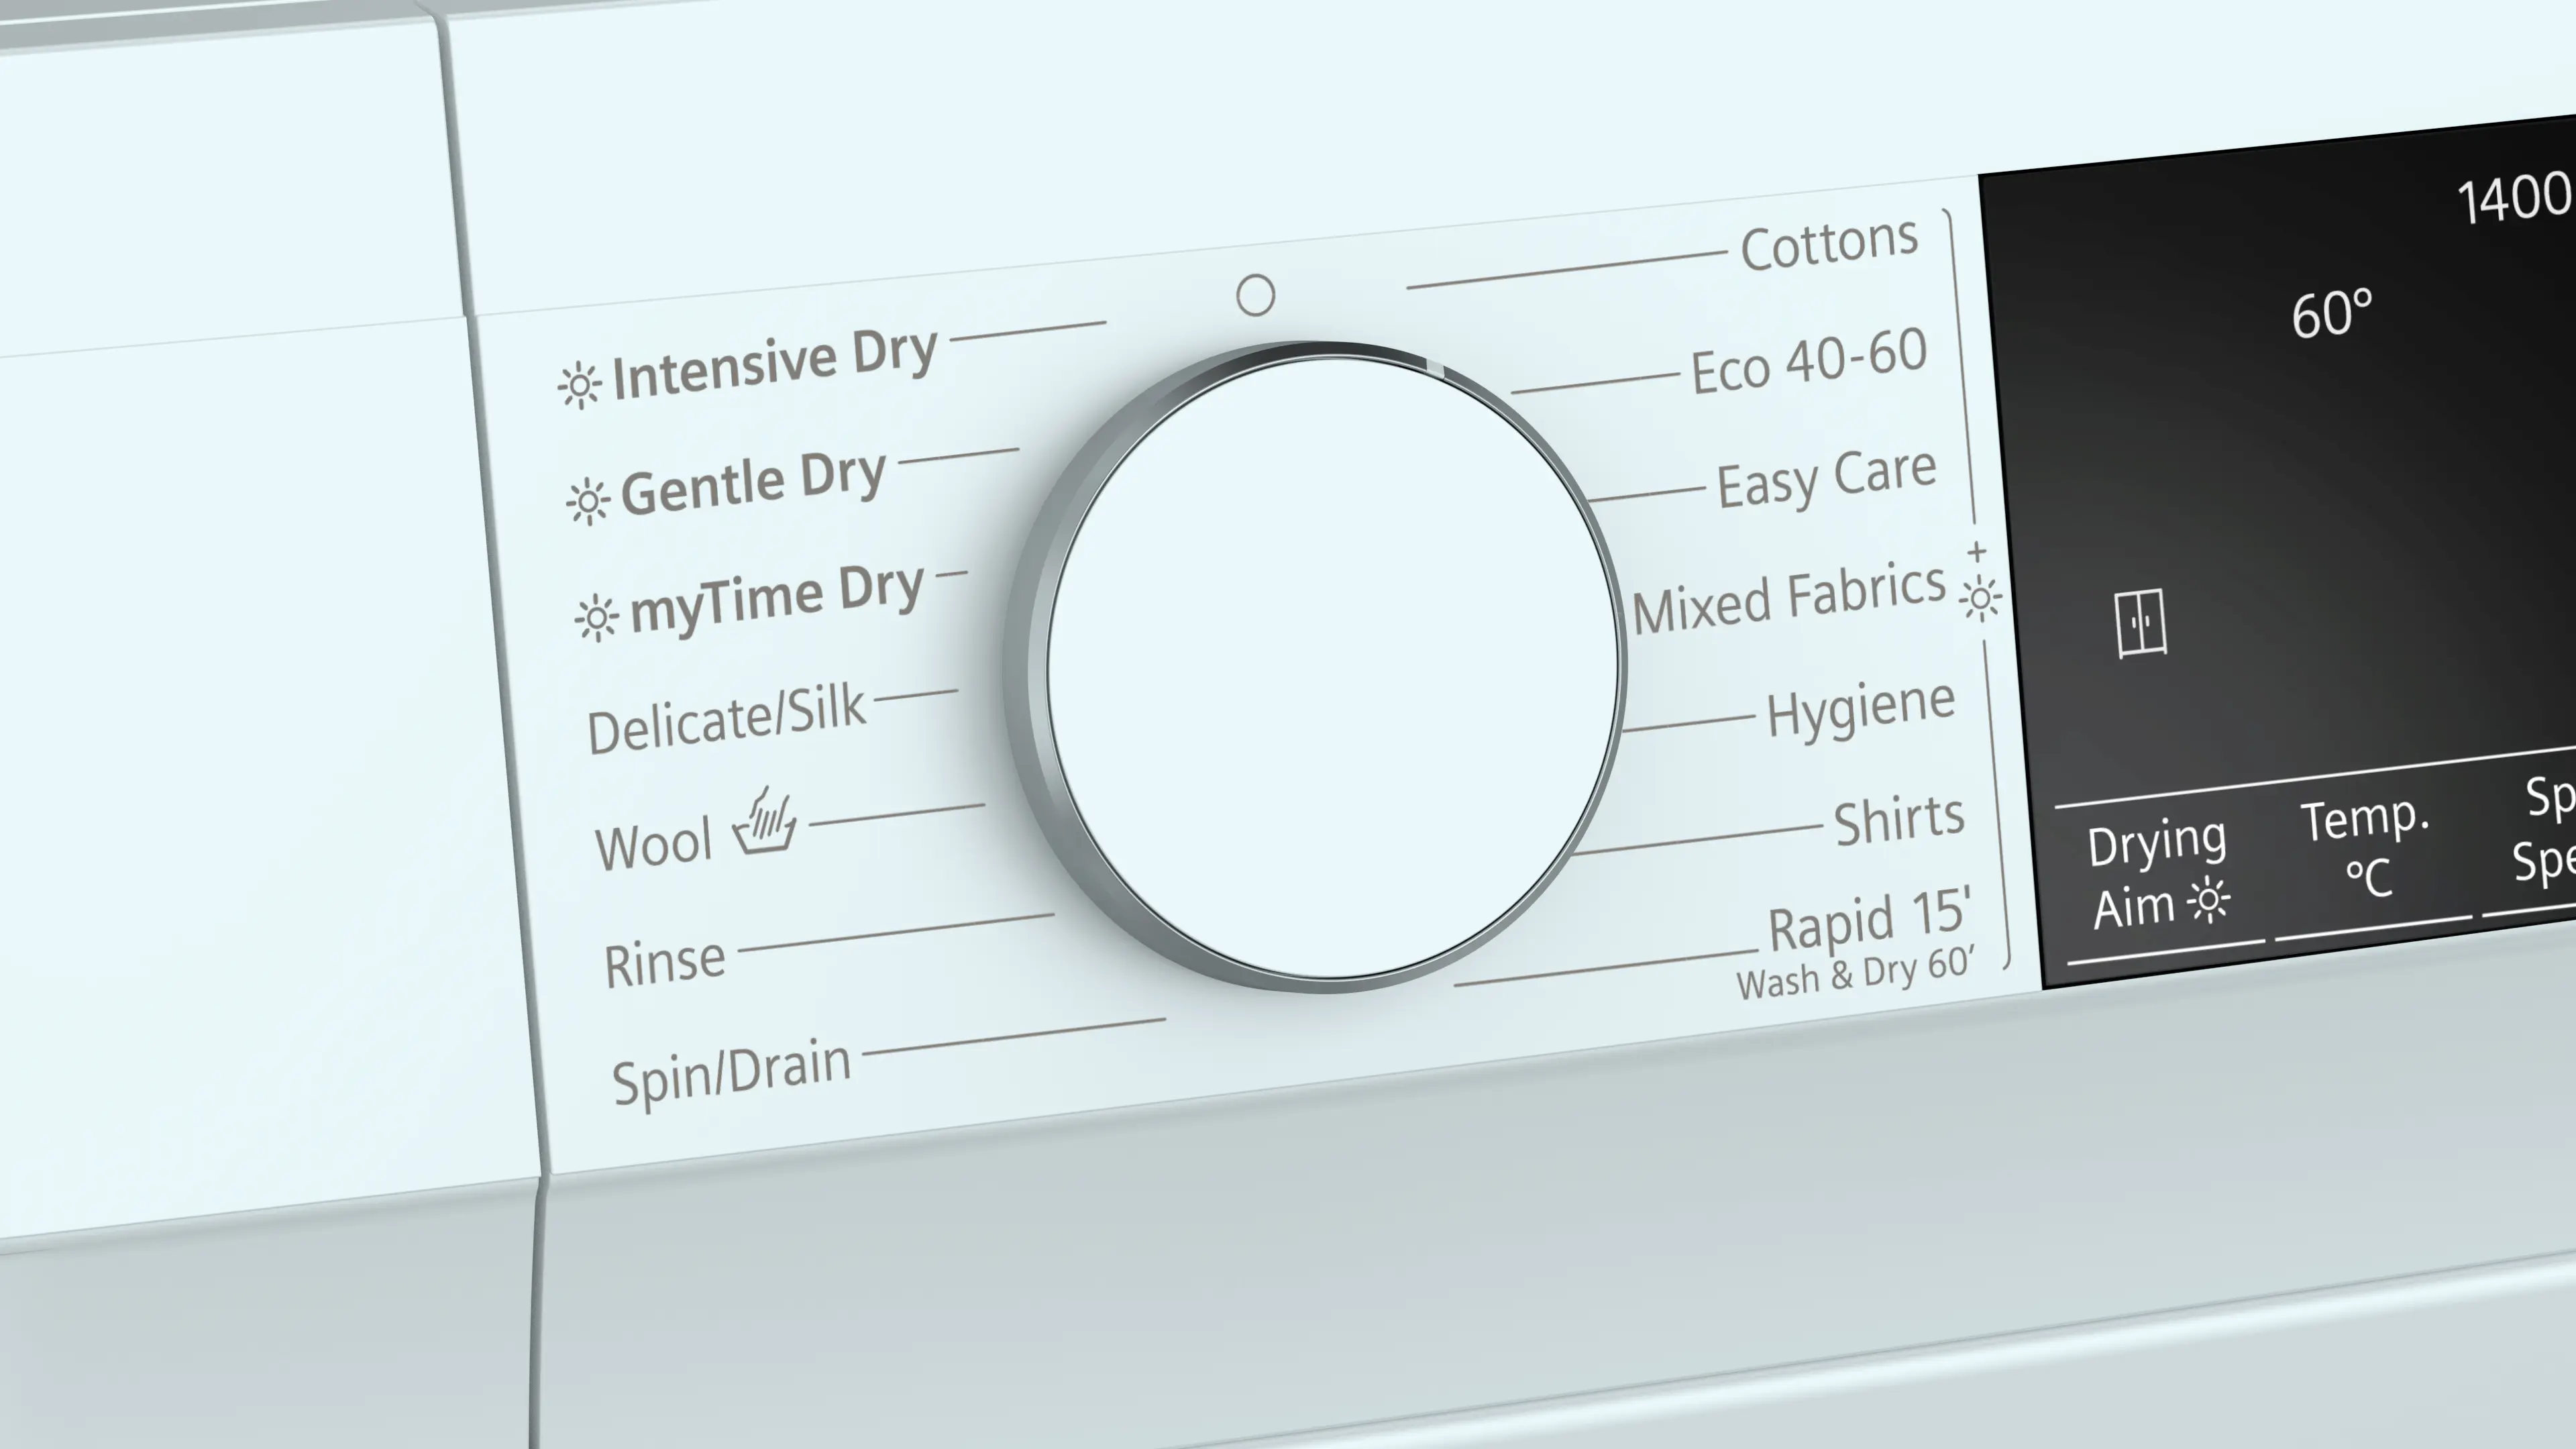Click the sun icon beside myTime Dry

[x=597, y=618]
